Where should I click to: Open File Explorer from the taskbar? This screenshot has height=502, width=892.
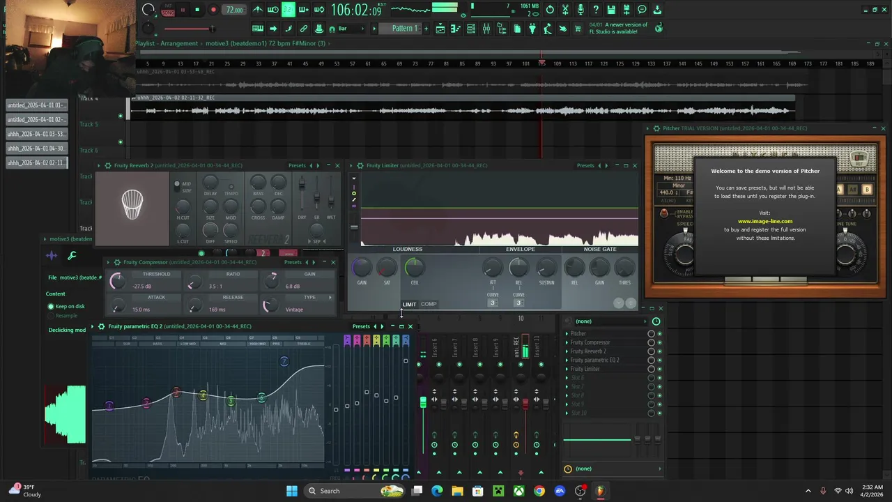458,491
